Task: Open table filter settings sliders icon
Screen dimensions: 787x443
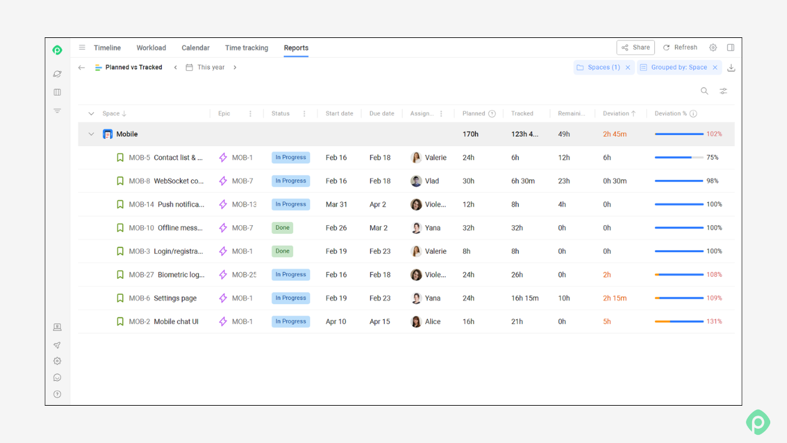Action: 723,91
